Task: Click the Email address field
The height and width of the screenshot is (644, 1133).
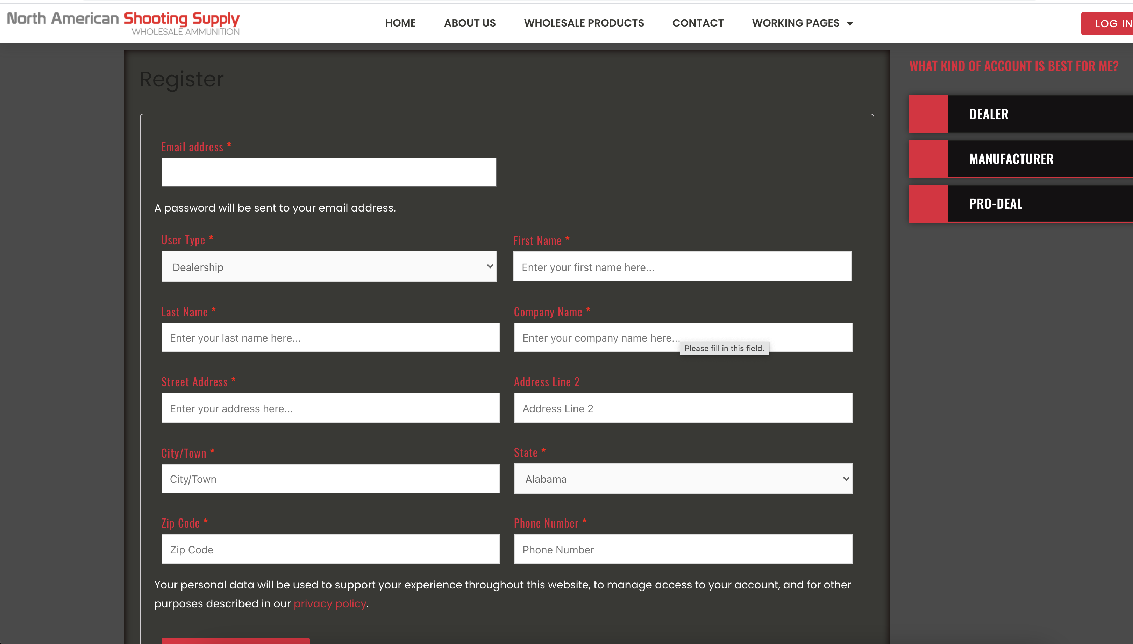Action: 329,172
